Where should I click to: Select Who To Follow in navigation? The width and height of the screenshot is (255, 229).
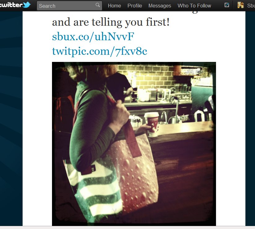[194, 6]
